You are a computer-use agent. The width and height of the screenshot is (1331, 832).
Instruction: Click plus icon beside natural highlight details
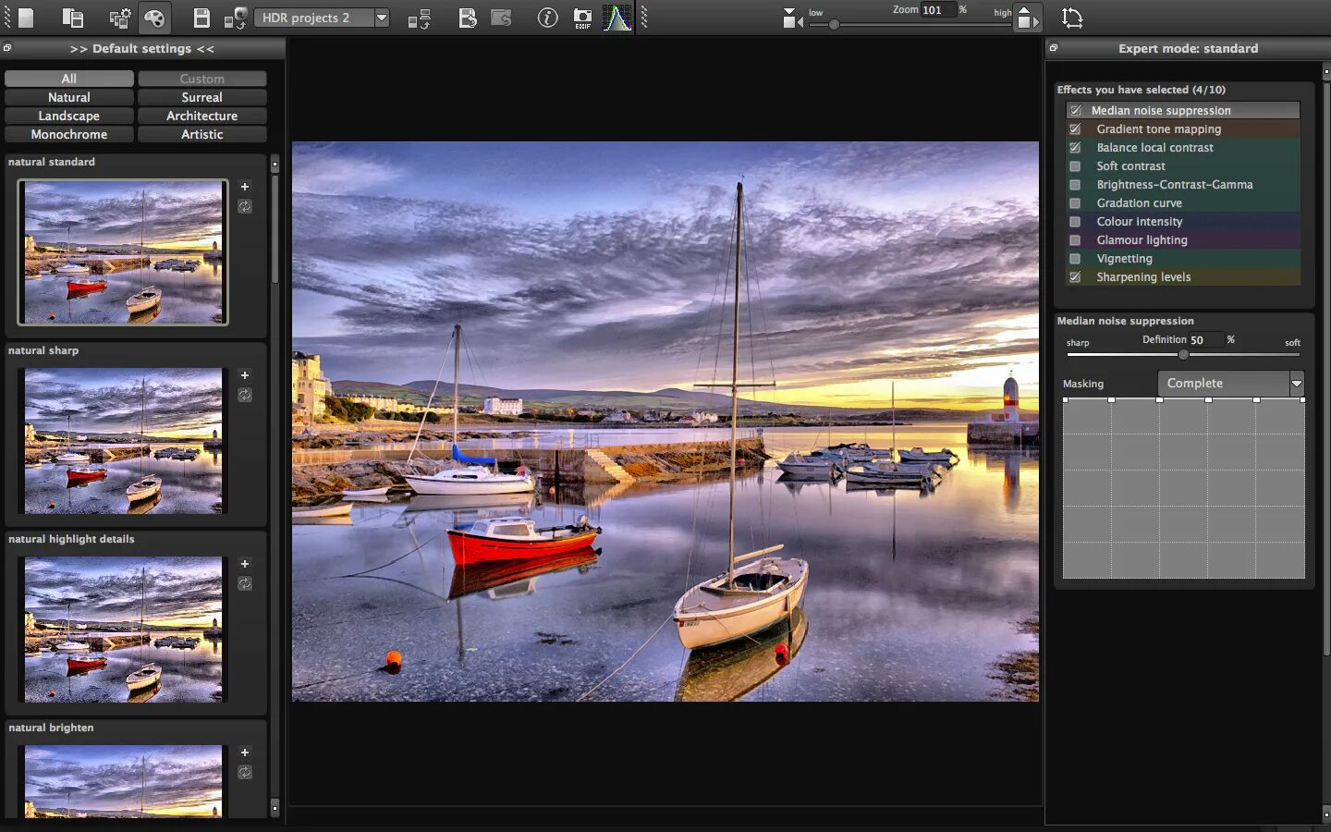pyautogui.click(x=245, y=564)
